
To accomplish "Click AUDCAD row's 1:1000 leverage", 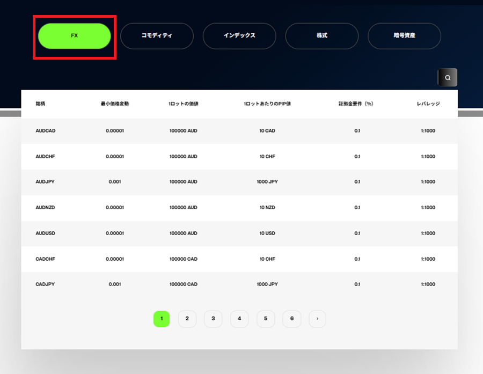I will [x=428, y=130].
